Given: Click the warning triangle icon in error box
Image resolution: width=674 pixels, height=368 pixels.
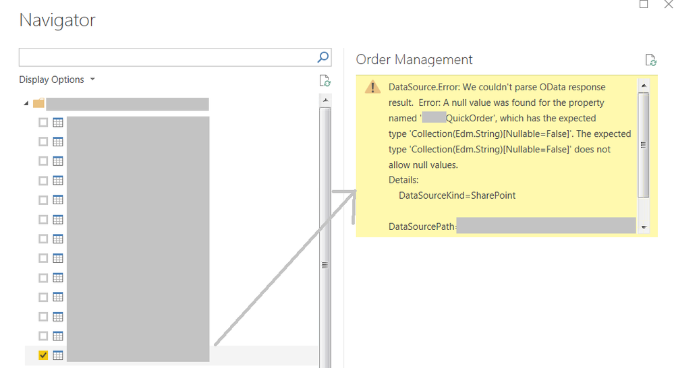Looking at the screenshot, I should coord(372,87).
